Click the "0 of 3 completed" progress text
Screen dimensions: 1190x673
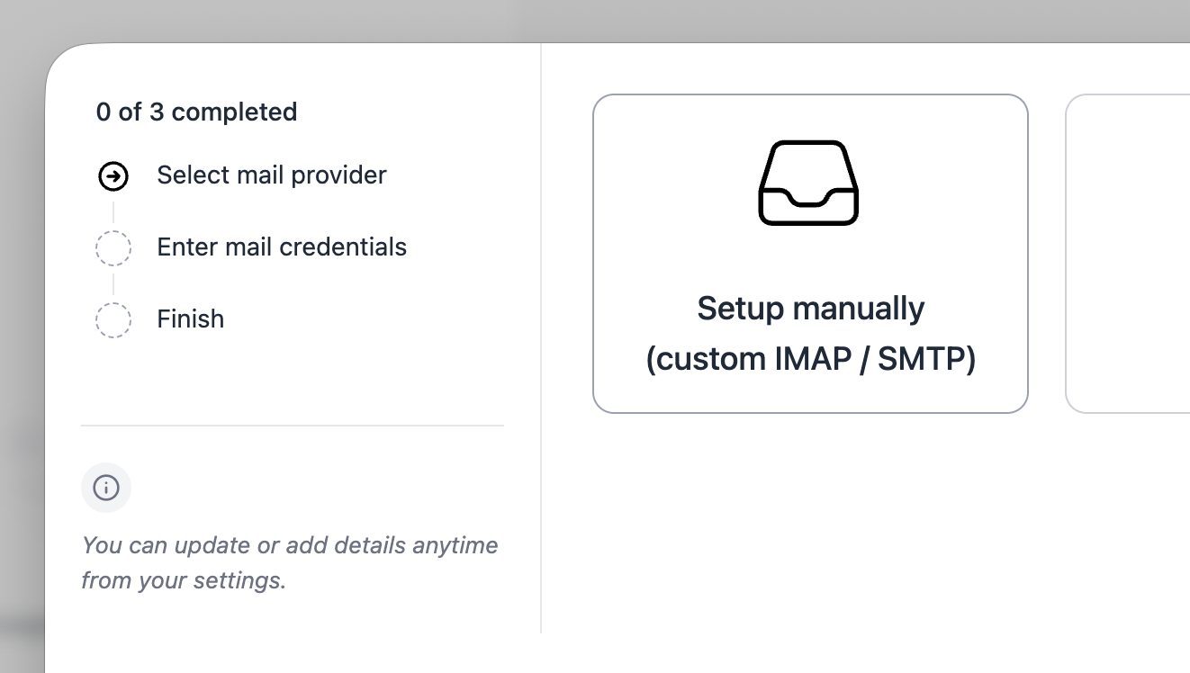pyautogui.click(x=196, y=112)
